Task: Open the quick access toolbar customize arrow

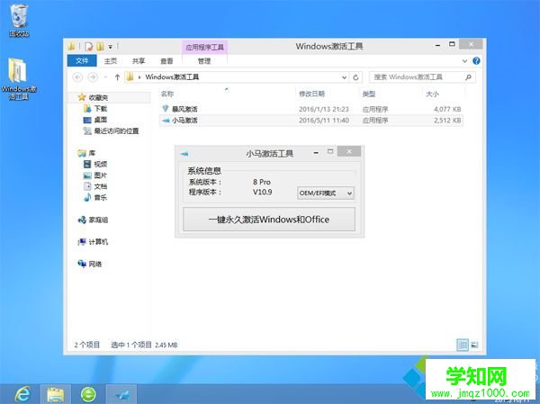Action: [110, 47]
